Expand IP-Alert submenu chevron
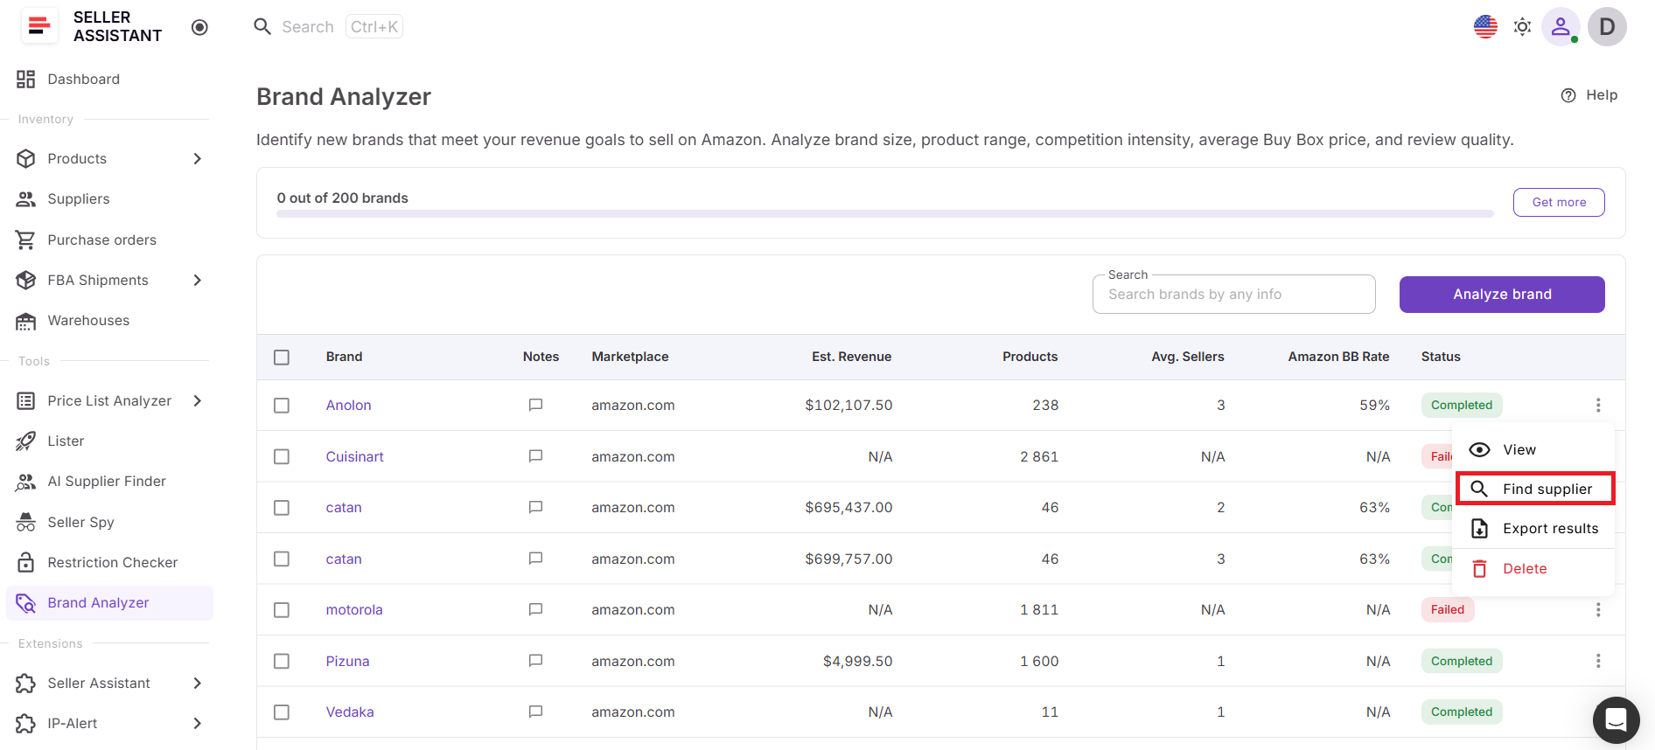Screen dimensions: 1655x750 198,723
